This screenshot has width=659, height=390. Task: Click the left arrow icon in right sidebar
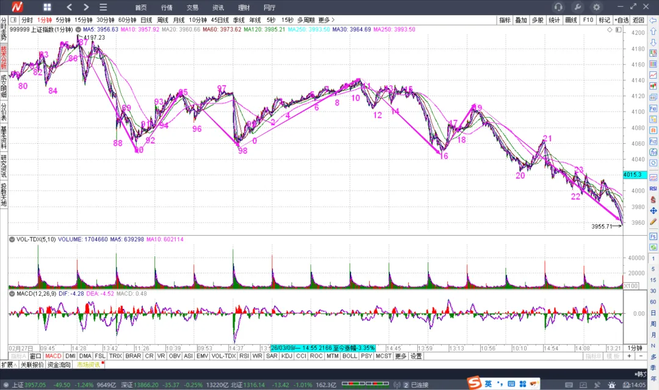653,20
